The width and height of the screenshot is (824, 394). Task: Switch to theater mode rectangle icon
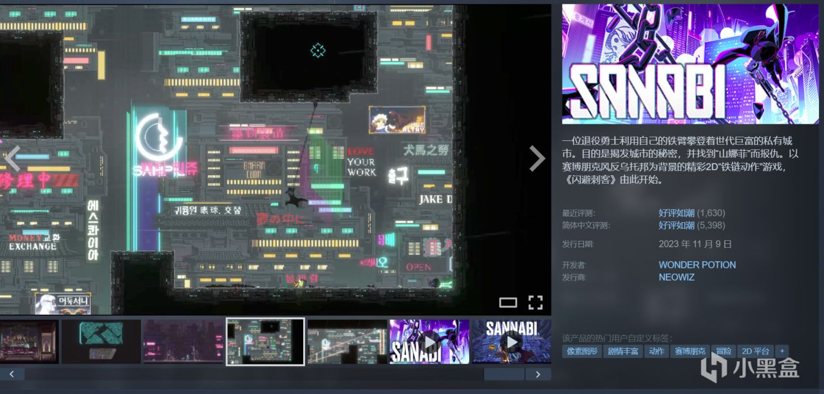tap(508, 303)
